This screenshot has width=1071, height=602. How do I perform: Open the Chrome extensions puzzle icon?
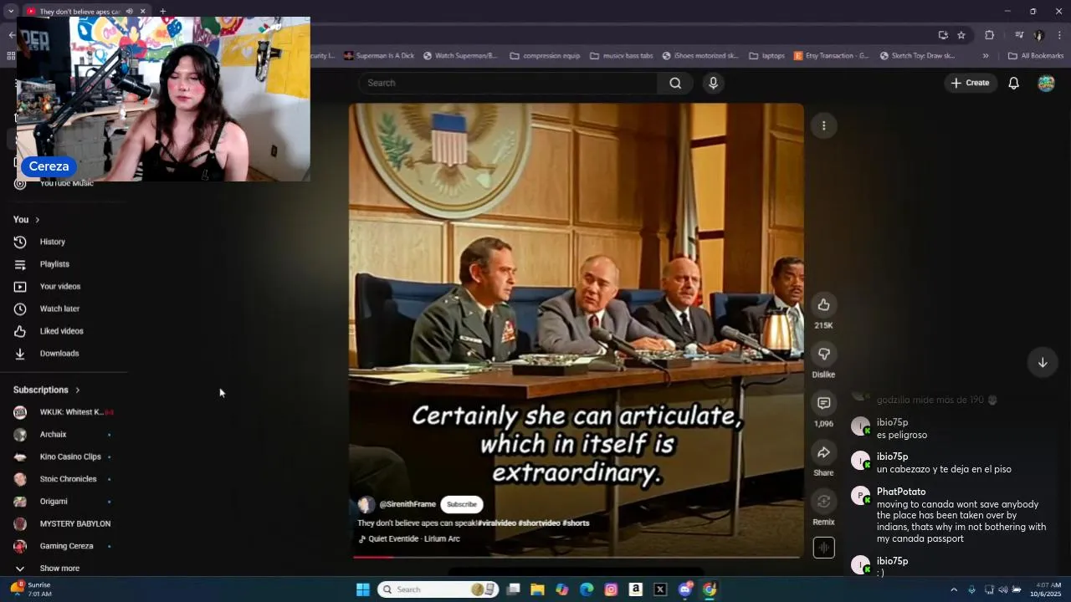[x=989, y=35]
